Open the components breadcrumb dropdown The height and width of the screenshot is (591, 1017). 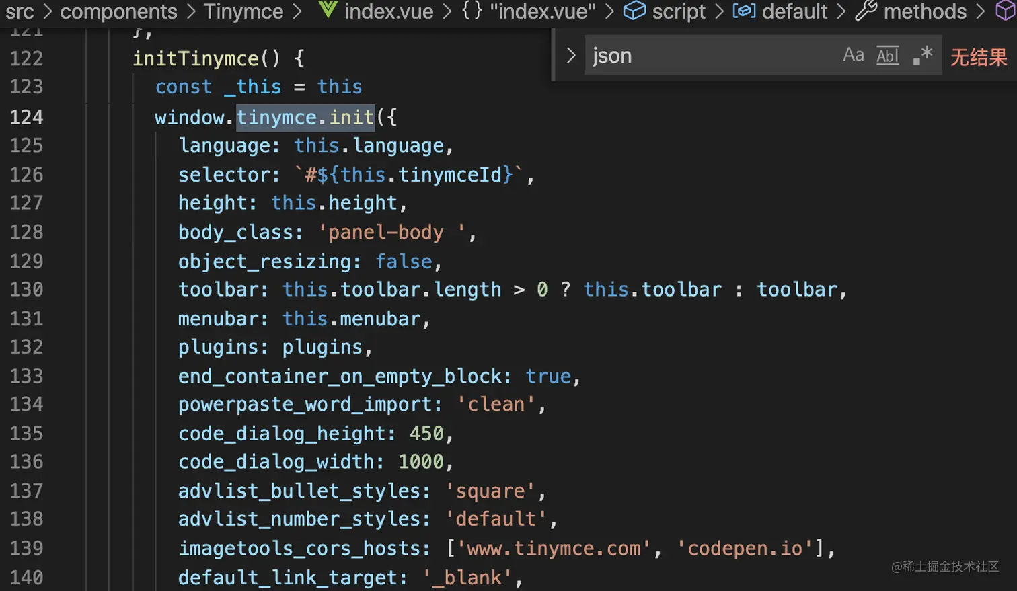[x=118, y=11]
